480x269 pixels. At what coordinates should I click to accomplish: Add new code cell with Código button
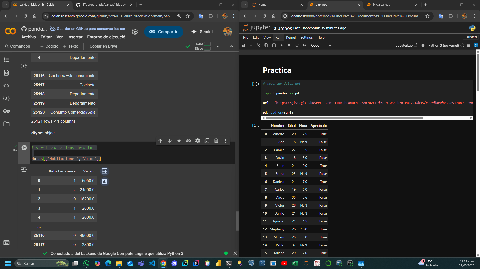click(49, 46)
